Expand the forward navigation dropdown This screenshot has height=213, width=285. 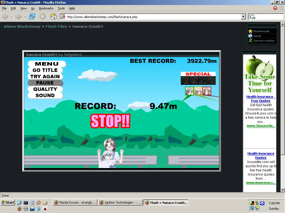(x=25, y=16)
